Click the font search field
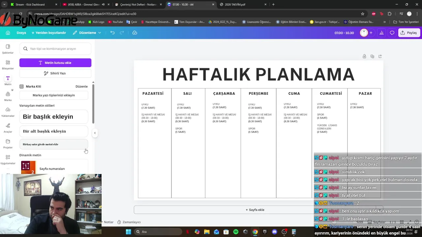 55,49
